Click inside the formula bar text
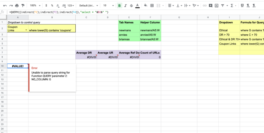The height and width of the screenshot is (133, 264). (x=59, y=12)
